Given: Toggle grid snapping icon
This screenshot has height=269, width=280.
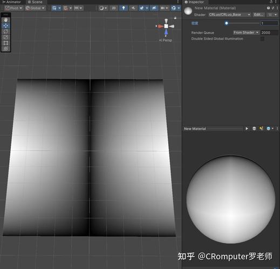Looking at the screenshot, I should [65, 8].
